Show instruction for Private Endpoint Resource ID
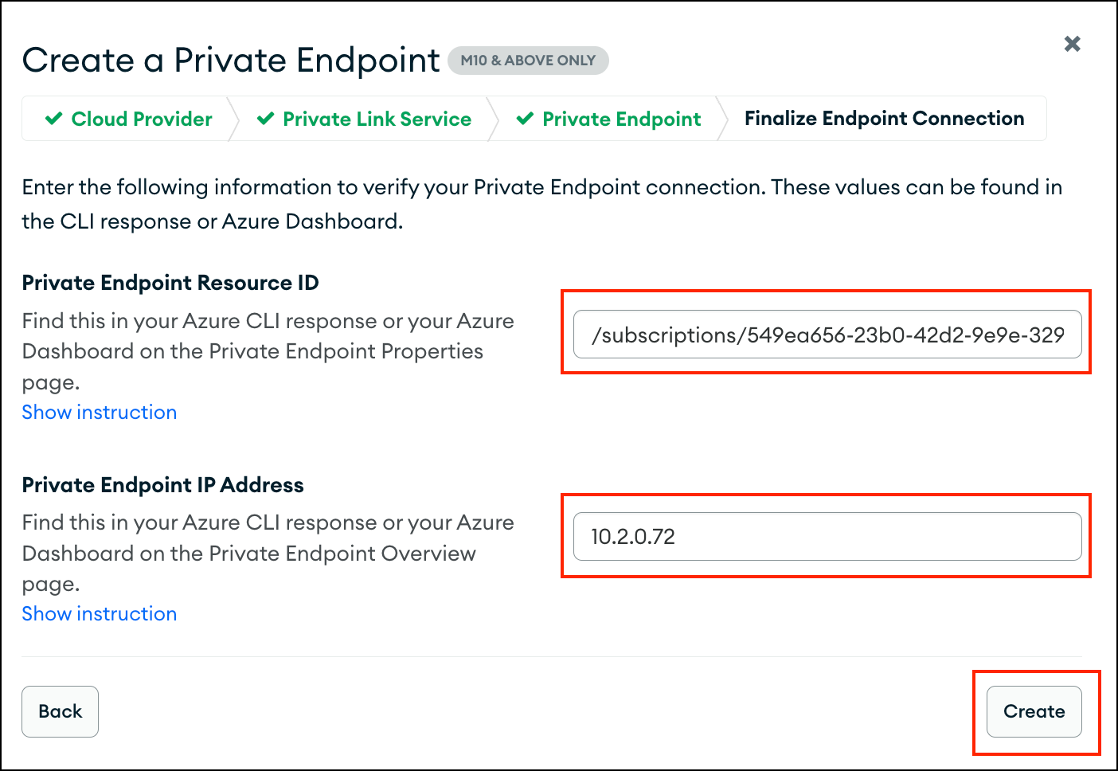Image resolution: width=1118 pixels, height=771 pixels. (x=100, y=413)
